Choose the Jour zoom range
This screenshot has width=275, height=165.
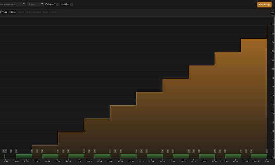coord(28,12)
